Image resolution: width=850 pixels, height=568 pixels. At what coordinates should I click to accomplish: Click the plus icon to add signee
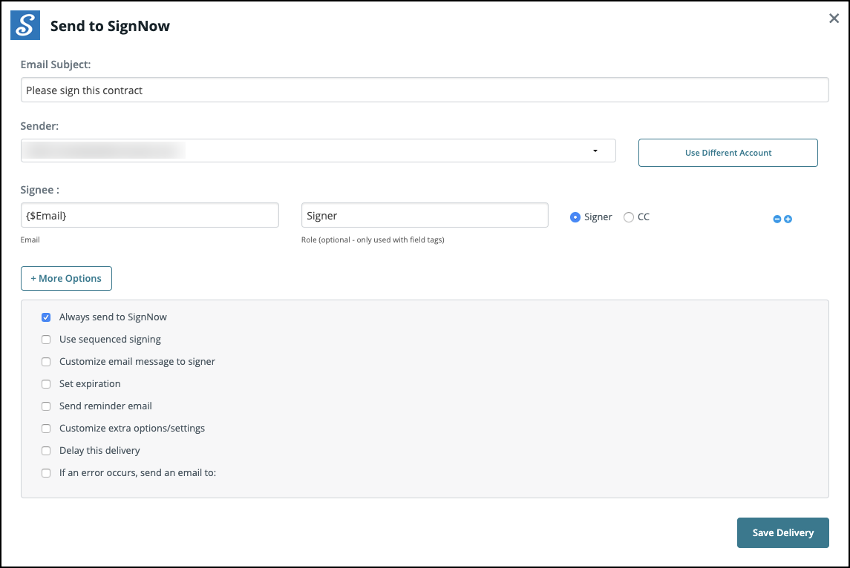tap(788, 219)
